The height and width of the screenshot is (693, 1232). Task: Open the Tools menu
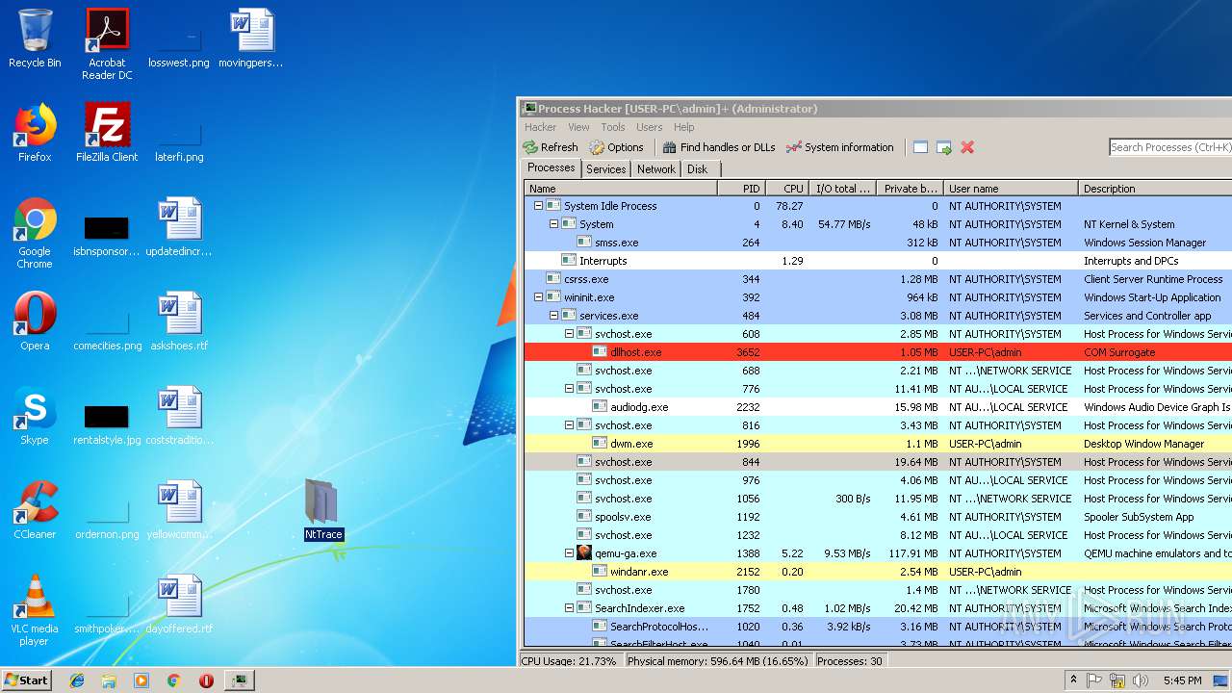[x=613, y=127]
